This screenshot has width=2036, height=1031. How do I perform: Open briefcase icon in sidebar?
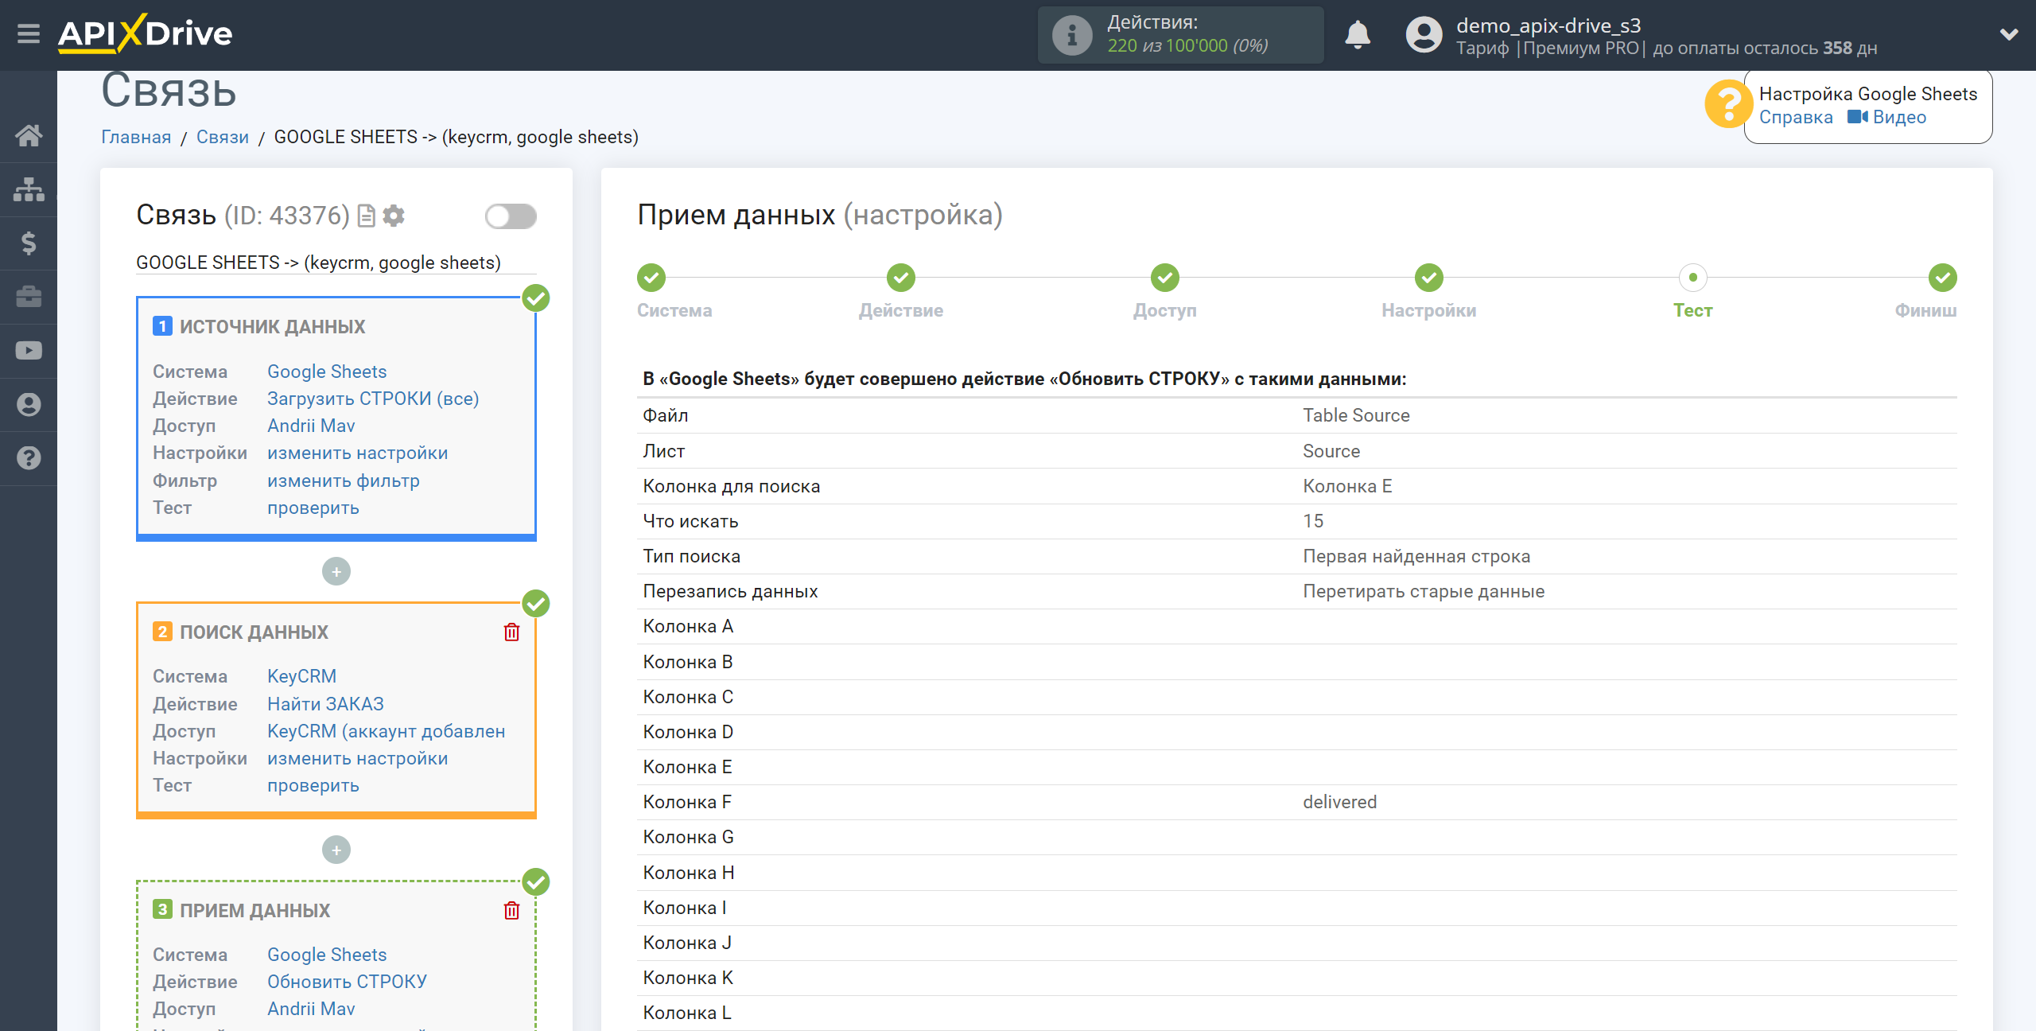coord(29,297)
